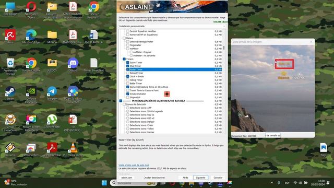
Task: Open the JUEGOS folder on desktop
Action: [52, 65]
